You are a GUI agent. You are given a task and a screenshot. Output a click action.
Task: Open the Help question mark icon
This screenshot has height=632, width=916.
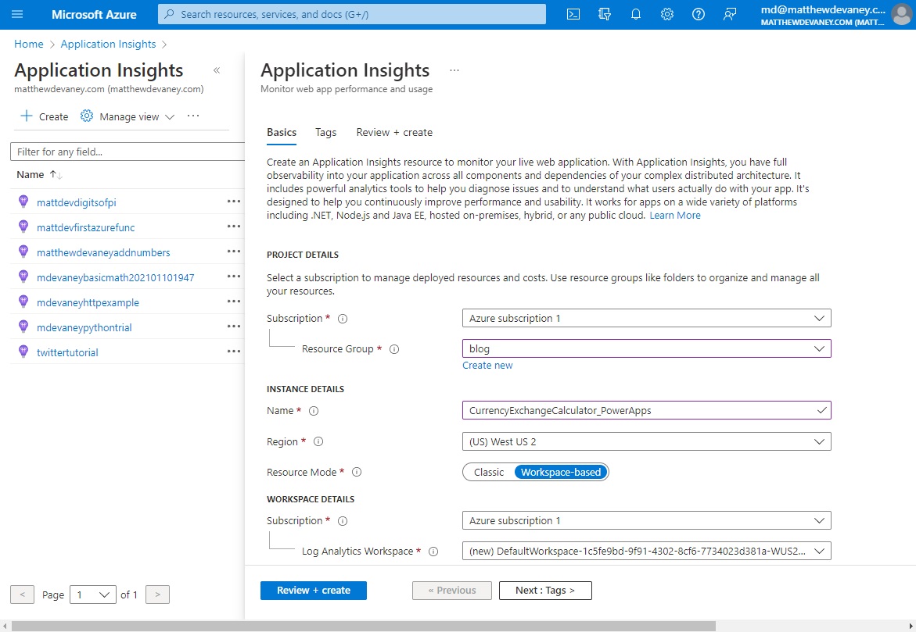698,14
